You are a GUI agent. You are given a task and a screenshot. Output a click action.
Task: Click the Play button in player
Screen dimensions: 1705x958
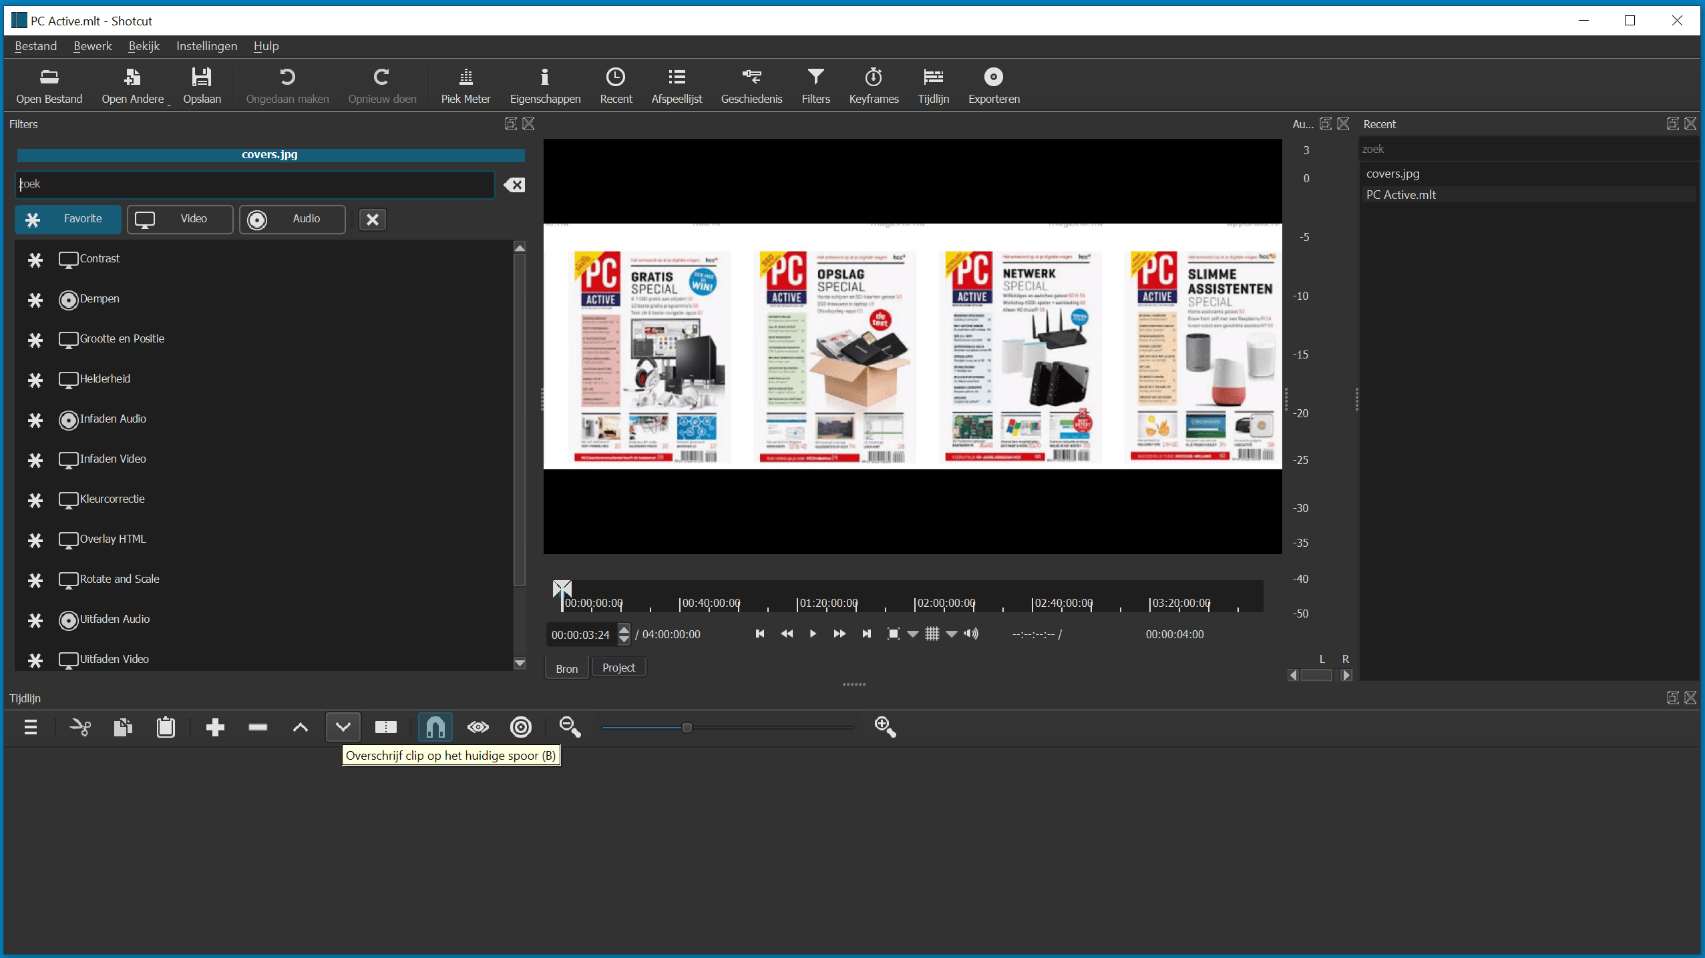[813, 634]
